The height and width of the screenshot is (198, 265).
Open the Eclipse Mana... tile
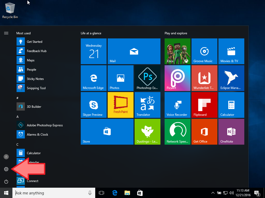click(231, 78)
